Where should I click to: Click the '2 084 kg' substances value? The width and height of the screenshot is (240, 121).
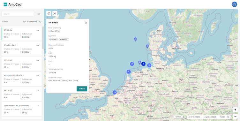(x=26, y=52)
